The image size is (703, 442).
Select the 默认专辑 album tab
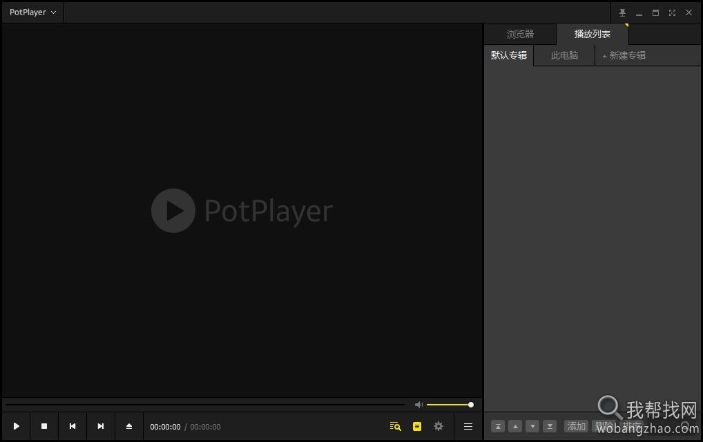pos(509,55)
